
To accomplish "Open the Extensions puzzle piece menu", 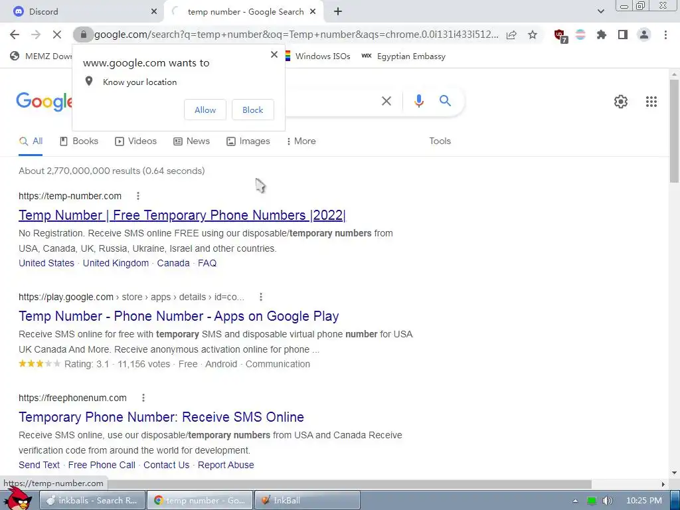I will coord(602,35).
